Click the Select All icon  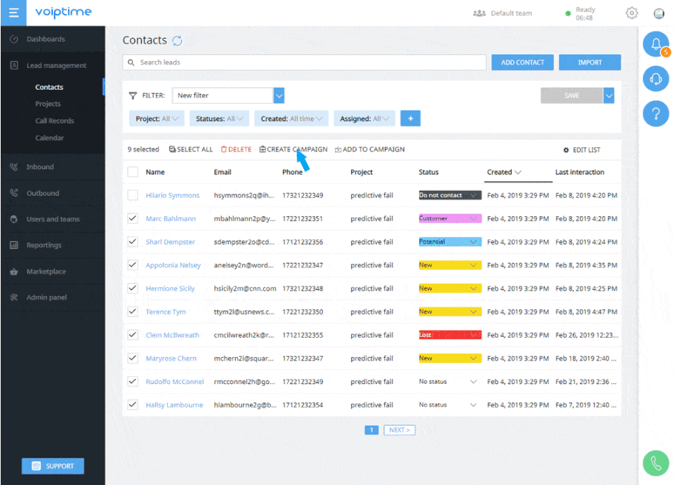point(172,149)
